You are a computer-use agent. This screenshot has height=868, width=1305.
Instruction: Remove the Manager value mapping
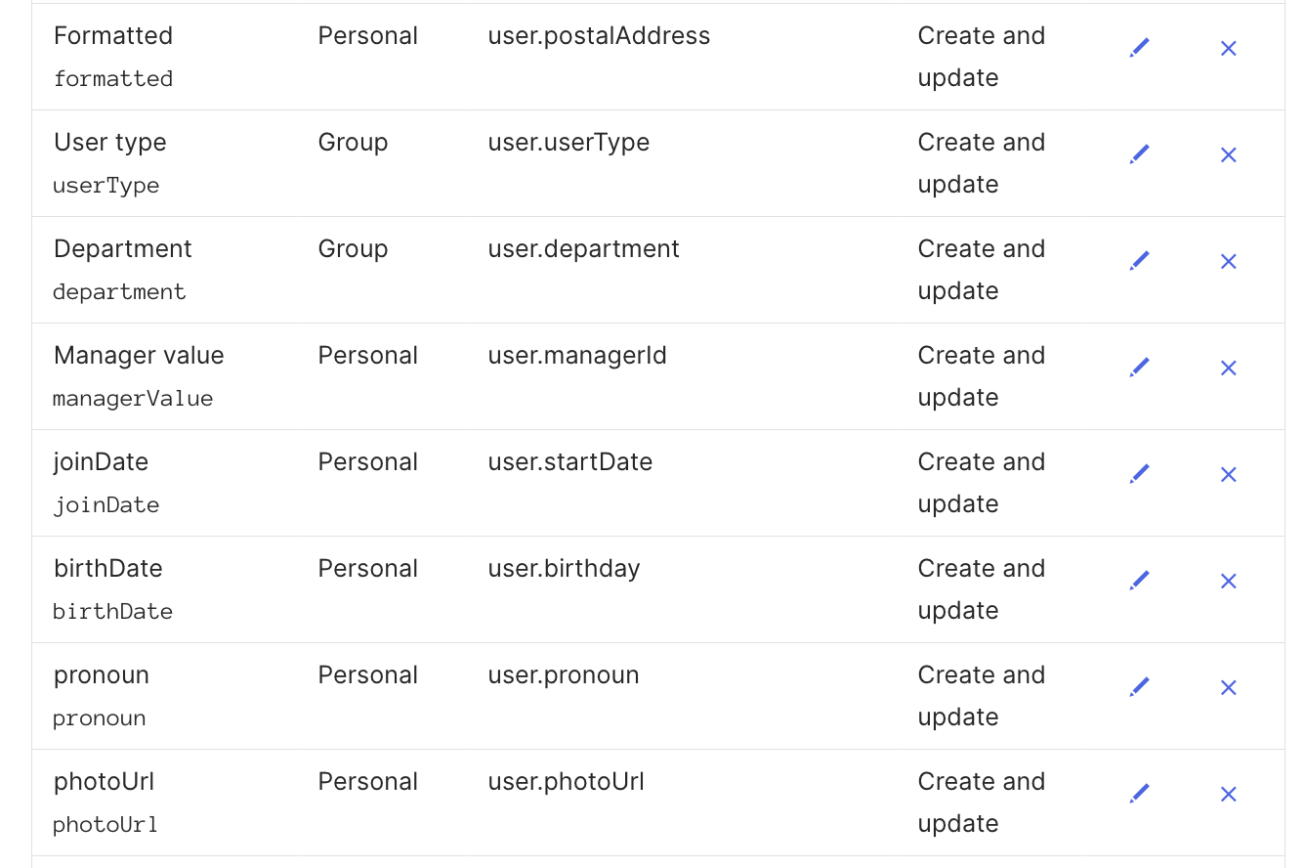tap(1229, 368)
